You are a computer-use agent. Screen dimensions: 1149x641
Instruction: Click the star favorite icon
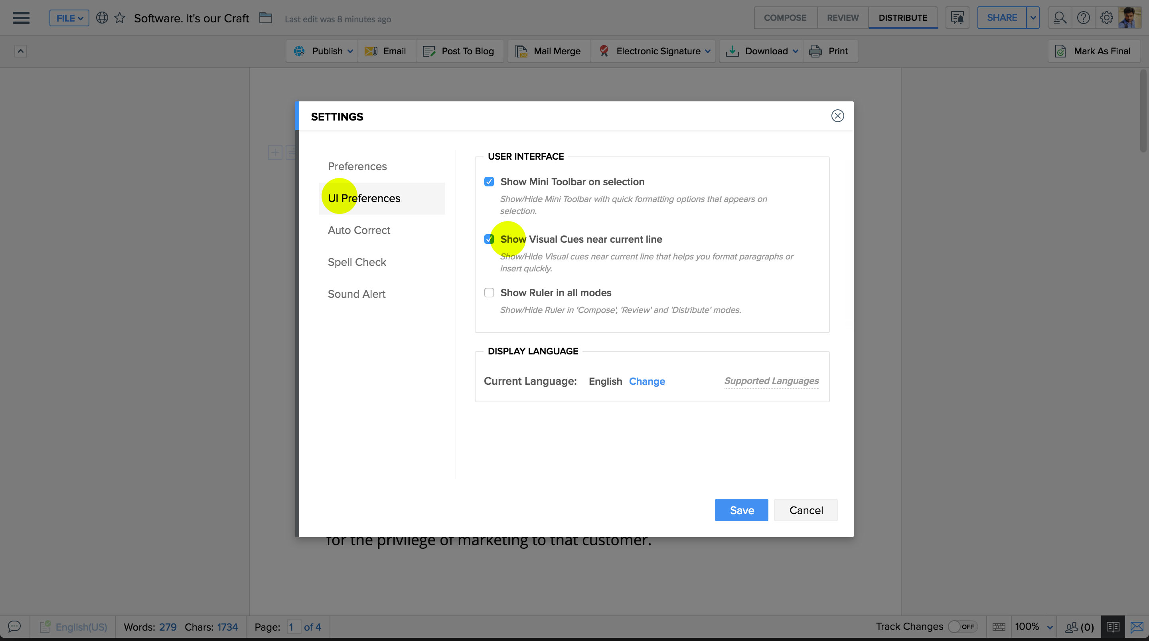coord(120,18)
